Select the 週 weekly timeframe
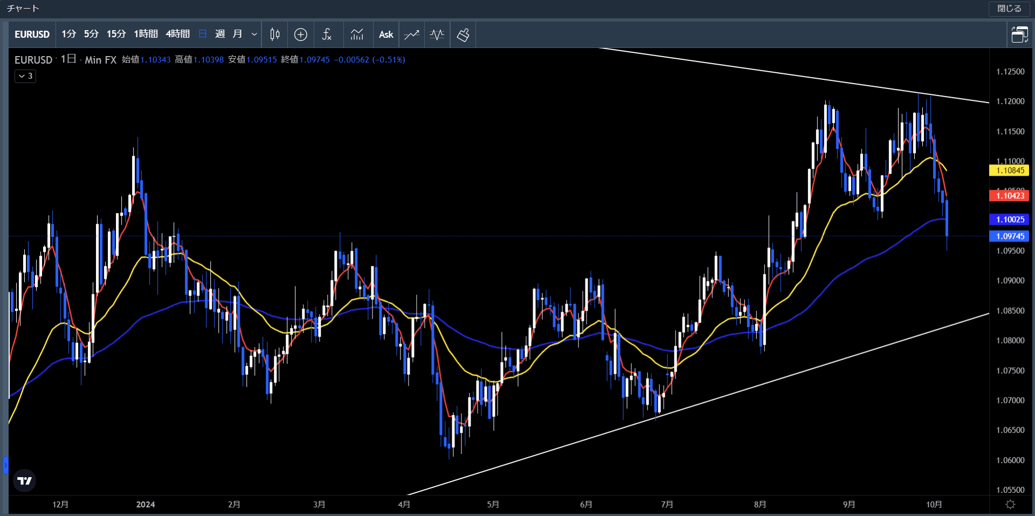 (x=220, y=34)
